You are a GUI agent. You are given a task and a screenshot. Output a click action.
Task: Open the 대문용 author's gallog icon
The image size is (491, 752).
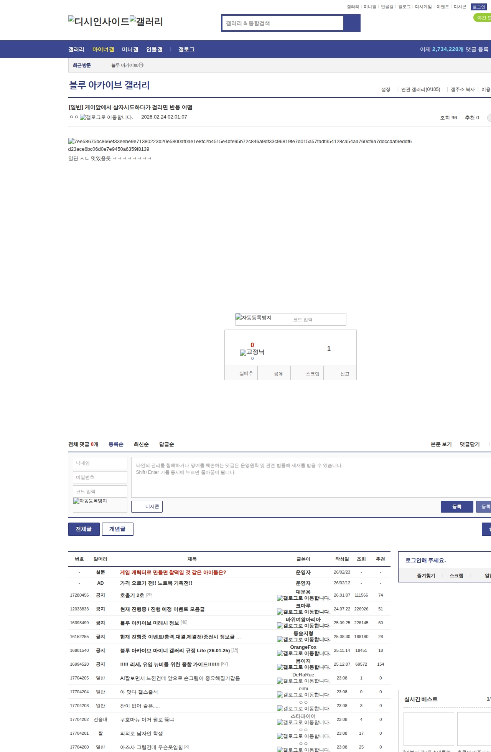point(303,598)
